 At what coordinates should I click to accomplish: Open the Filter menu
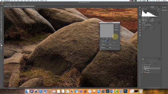(32, 1)
